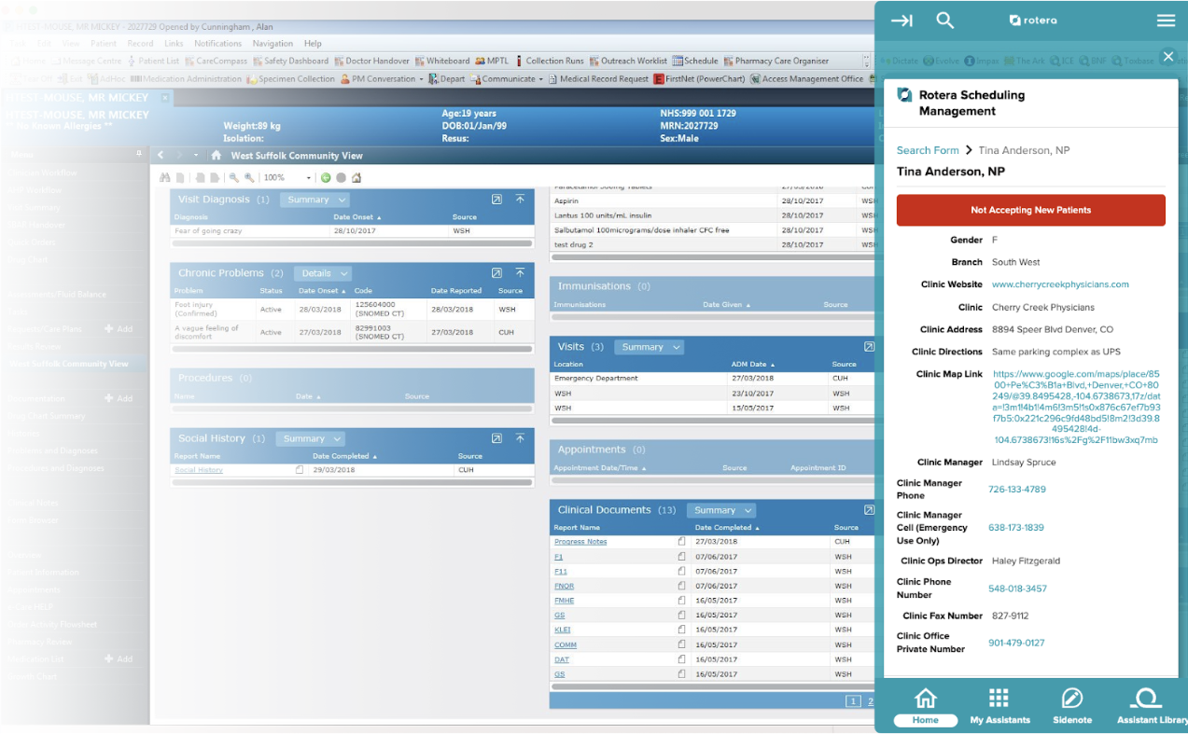Image resolution: width=1188 pixels, height=734 pixels.
Task: Click the home icon beside grey circle
Action: (356, 177)
